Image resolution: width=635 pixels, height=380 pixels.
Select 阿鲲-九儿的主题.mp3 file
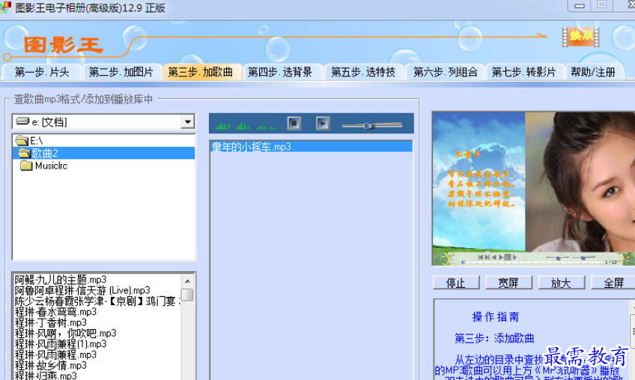61,280
